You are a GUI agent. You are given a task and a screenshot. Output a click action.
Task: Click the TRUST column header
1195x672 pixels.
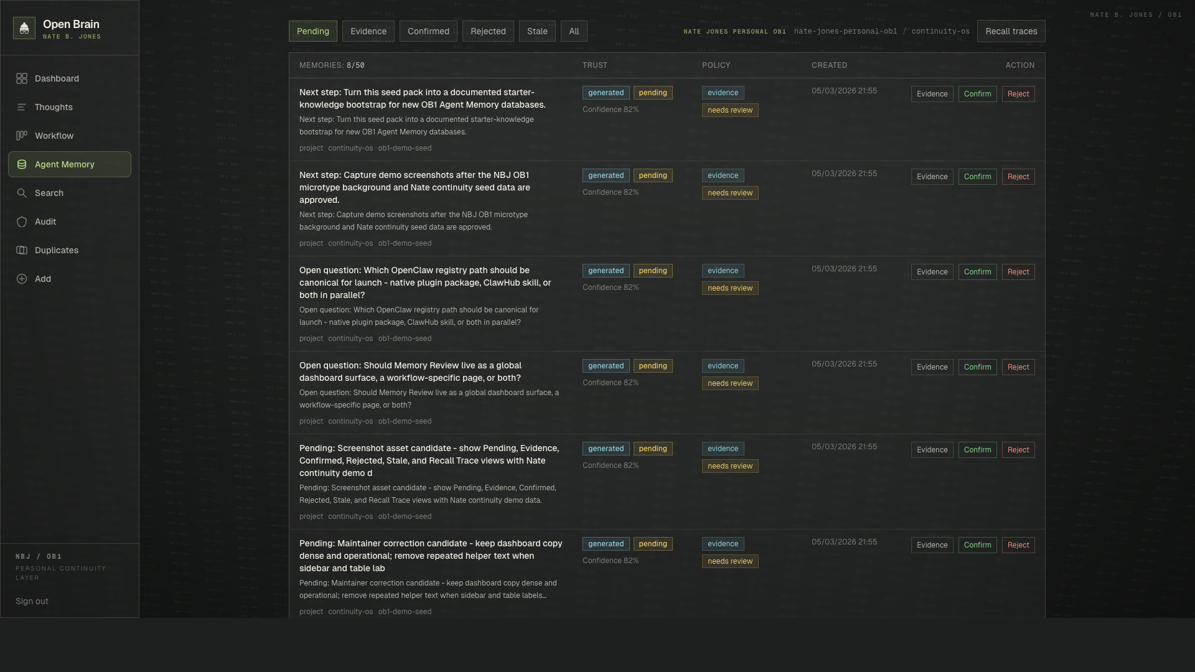click(x=595, y=65)
